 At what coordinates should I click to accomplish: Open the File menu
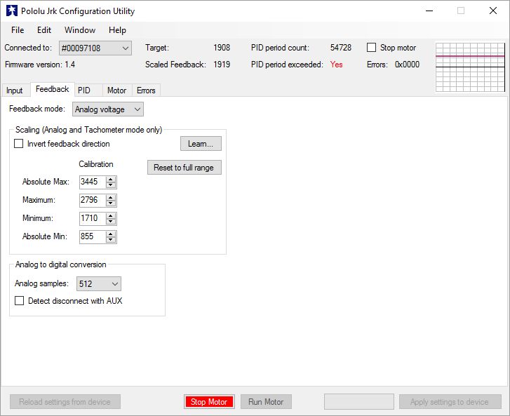click(x=18, y=30)
